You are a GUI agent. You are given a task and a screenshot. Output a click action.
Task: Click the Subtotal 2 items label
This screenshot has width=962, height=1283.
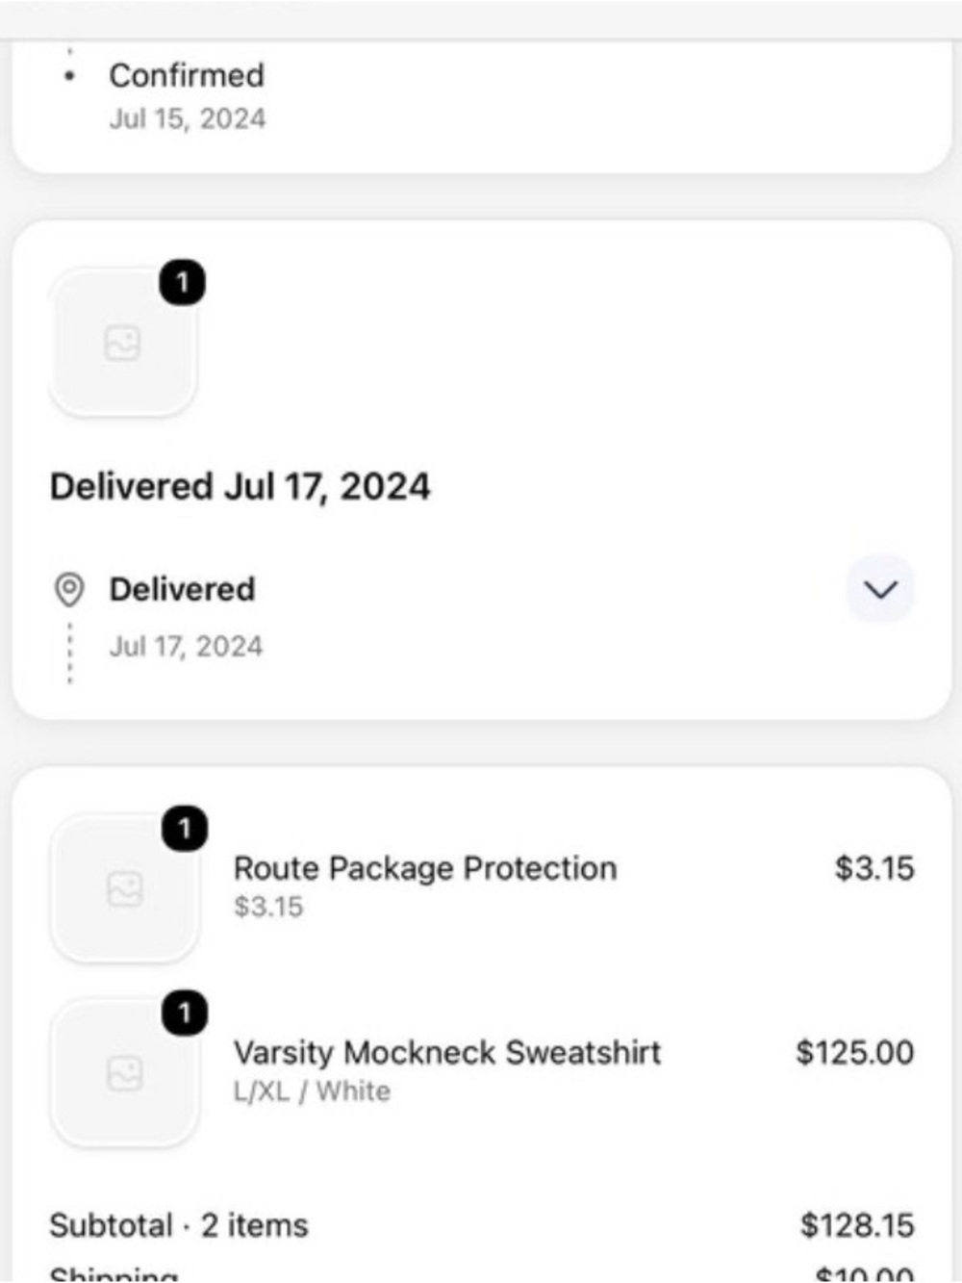179,1225
